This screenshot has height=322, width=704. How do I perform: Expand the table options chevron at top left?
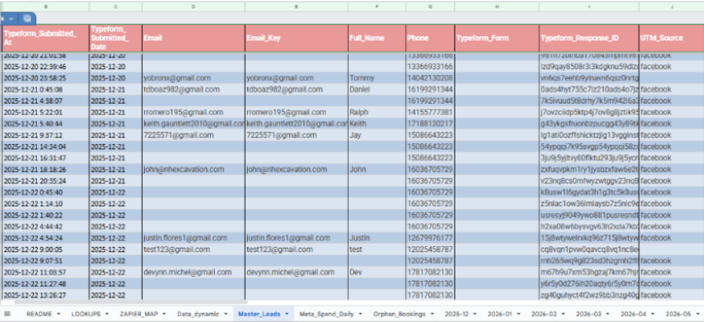coord(11,17)
